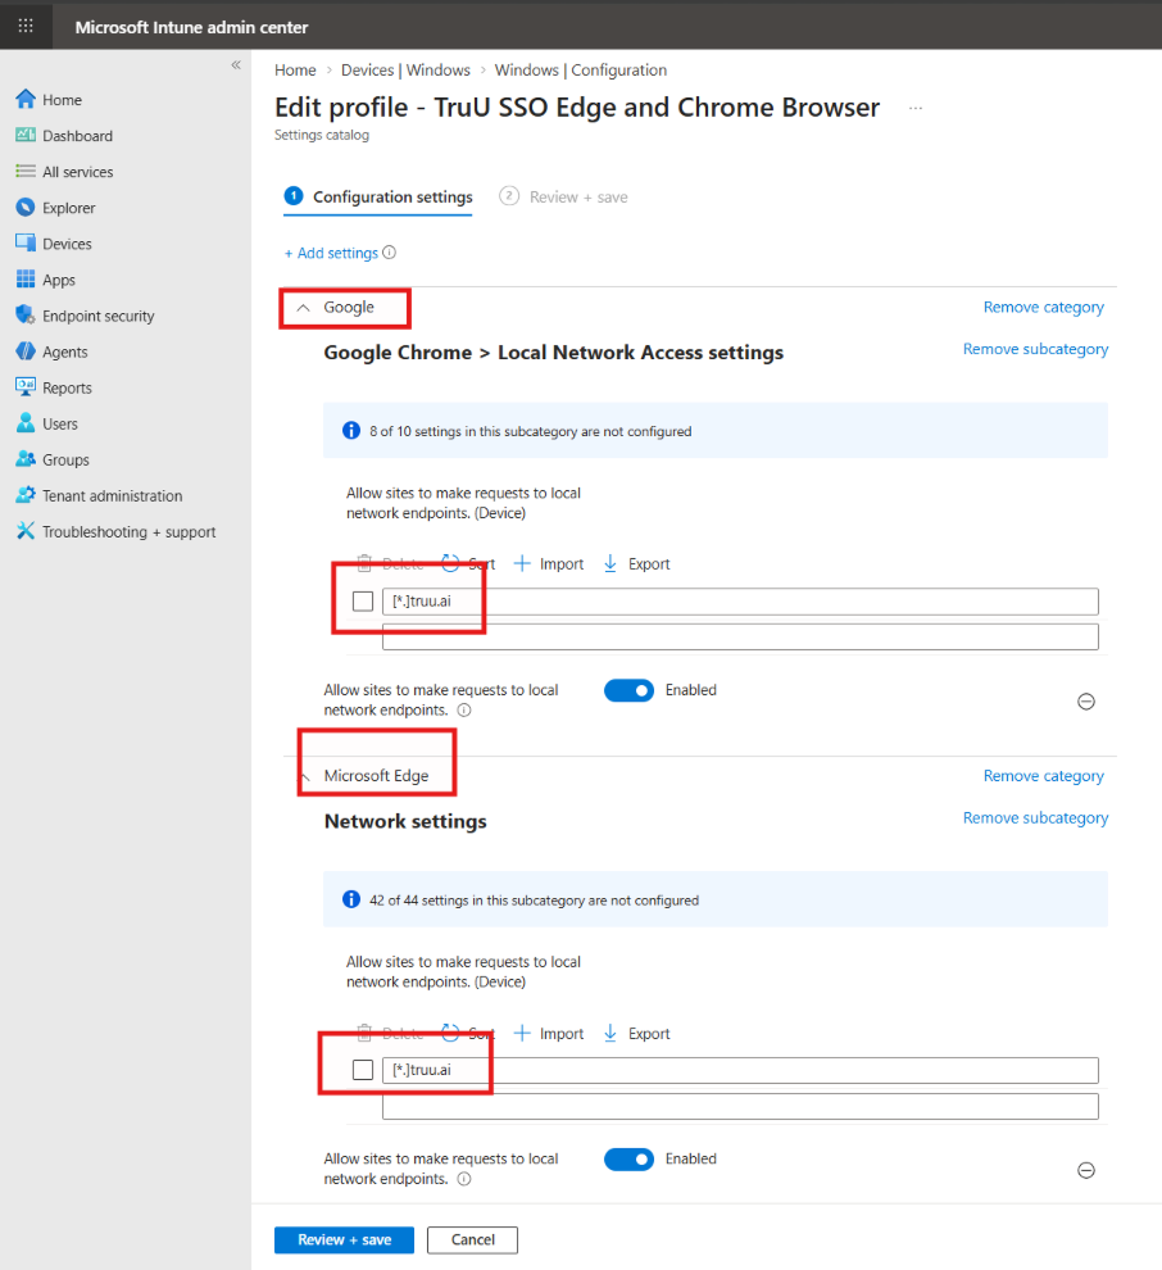The image size is (1162, 1270).
Task: Check the [*.]truu.ai box under Google Chrome
Action: (363, 601)
